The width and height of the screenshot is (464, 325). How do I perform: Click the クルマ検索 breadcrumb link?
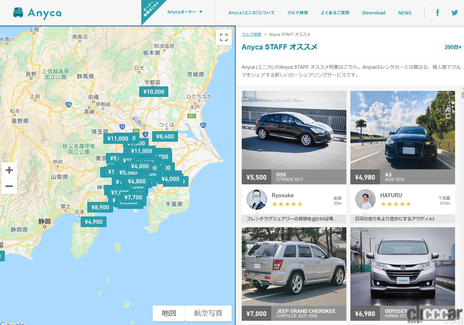point(252,34)
